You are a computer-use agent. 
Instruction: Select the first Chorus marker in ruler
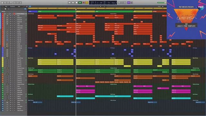(x=85, y=12)
